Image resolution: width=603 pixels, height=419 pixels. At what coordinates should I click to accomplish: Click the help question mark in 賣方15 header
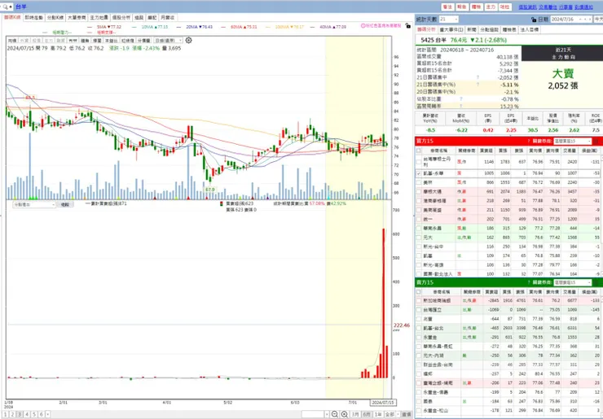tap(529, 282)
